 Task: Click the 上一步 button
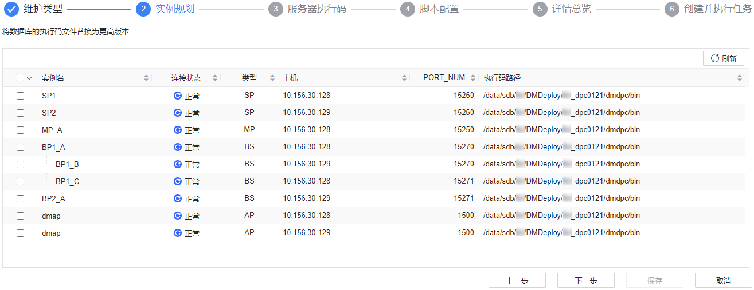(x=517, y=280)
